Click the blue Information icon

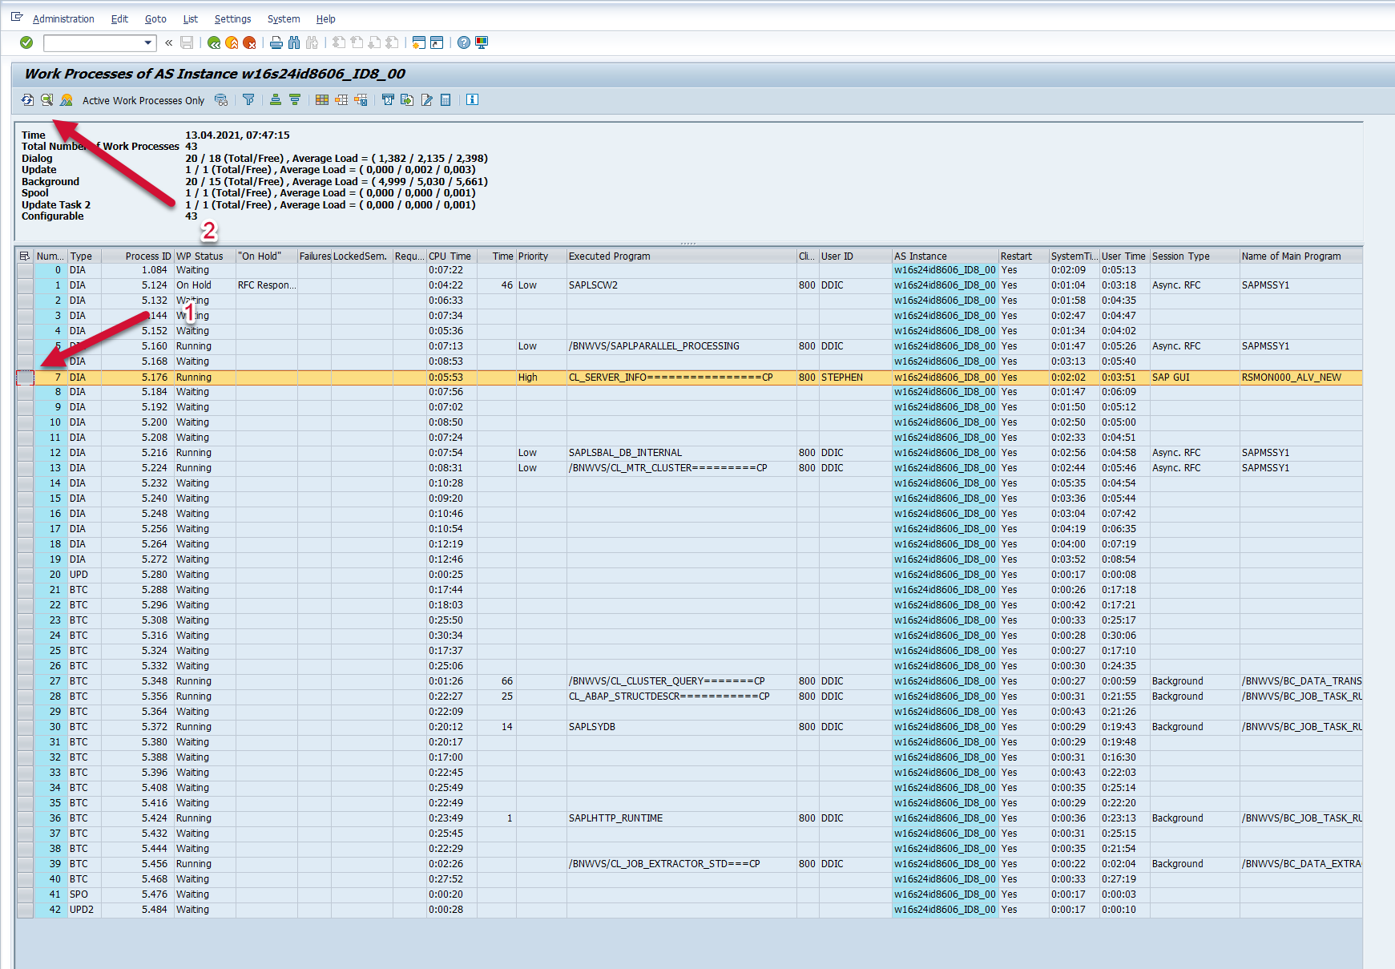[473, 100]
